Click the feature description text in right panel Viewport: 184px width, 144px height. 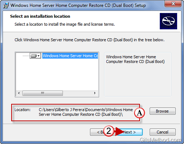tap(135, 59)
